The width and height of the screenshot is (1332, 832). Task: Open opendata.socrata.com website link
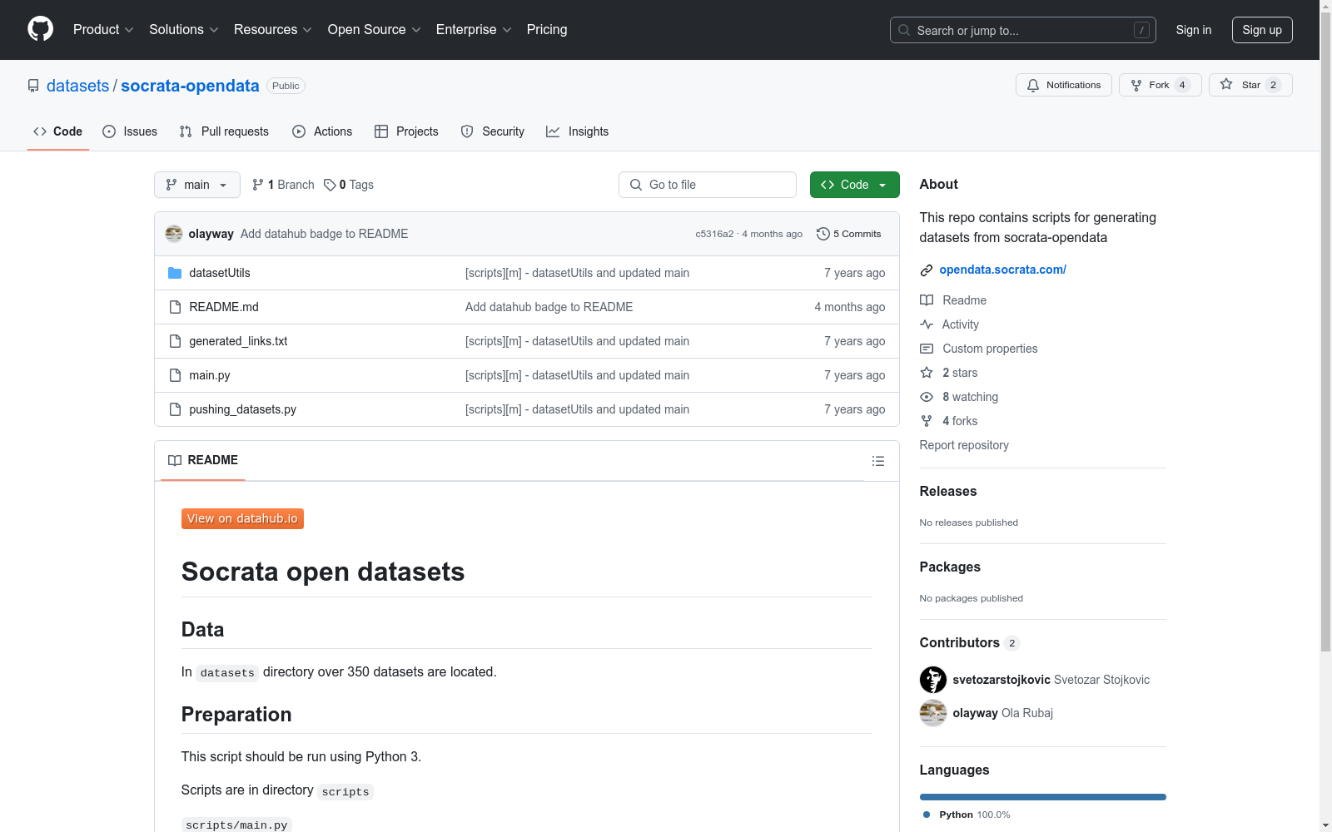(1002, 270)
